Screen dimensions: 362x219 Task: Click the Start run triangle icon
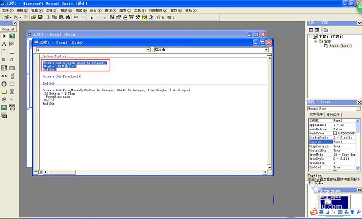click(x=92, y=18)
